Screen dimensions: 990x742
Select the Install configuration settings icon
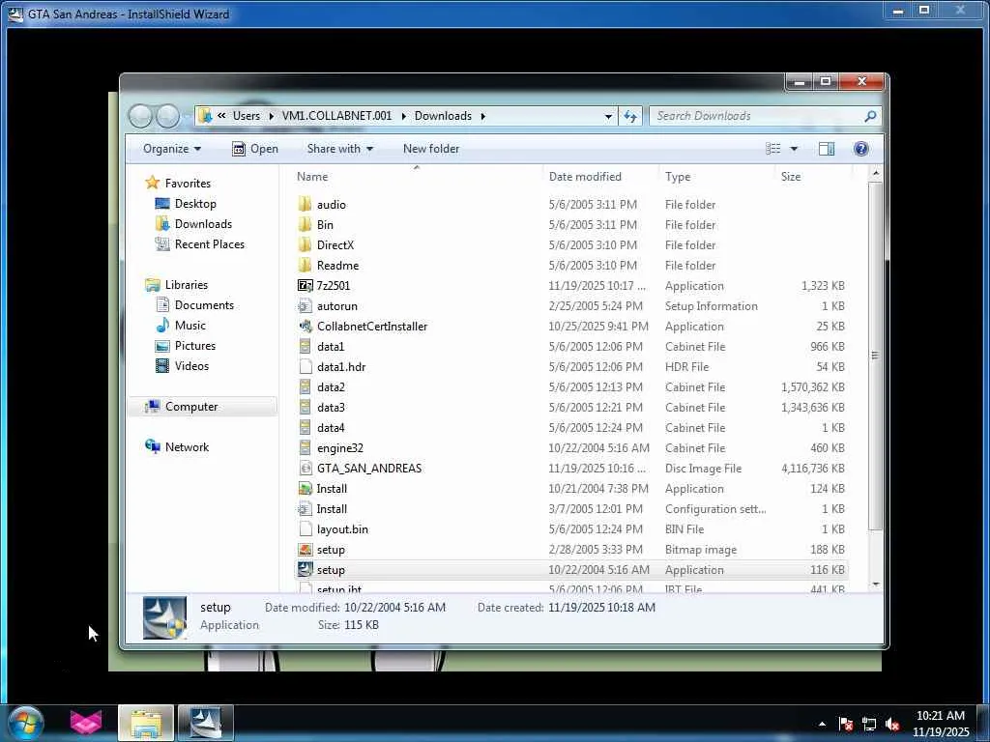pyautogui.click(x=305, y=508)
